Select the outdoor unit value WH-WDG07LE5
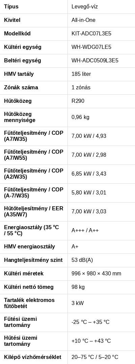The height and width of the screenshot is (364, 135). pyautogui.click(x=91, y=47)
